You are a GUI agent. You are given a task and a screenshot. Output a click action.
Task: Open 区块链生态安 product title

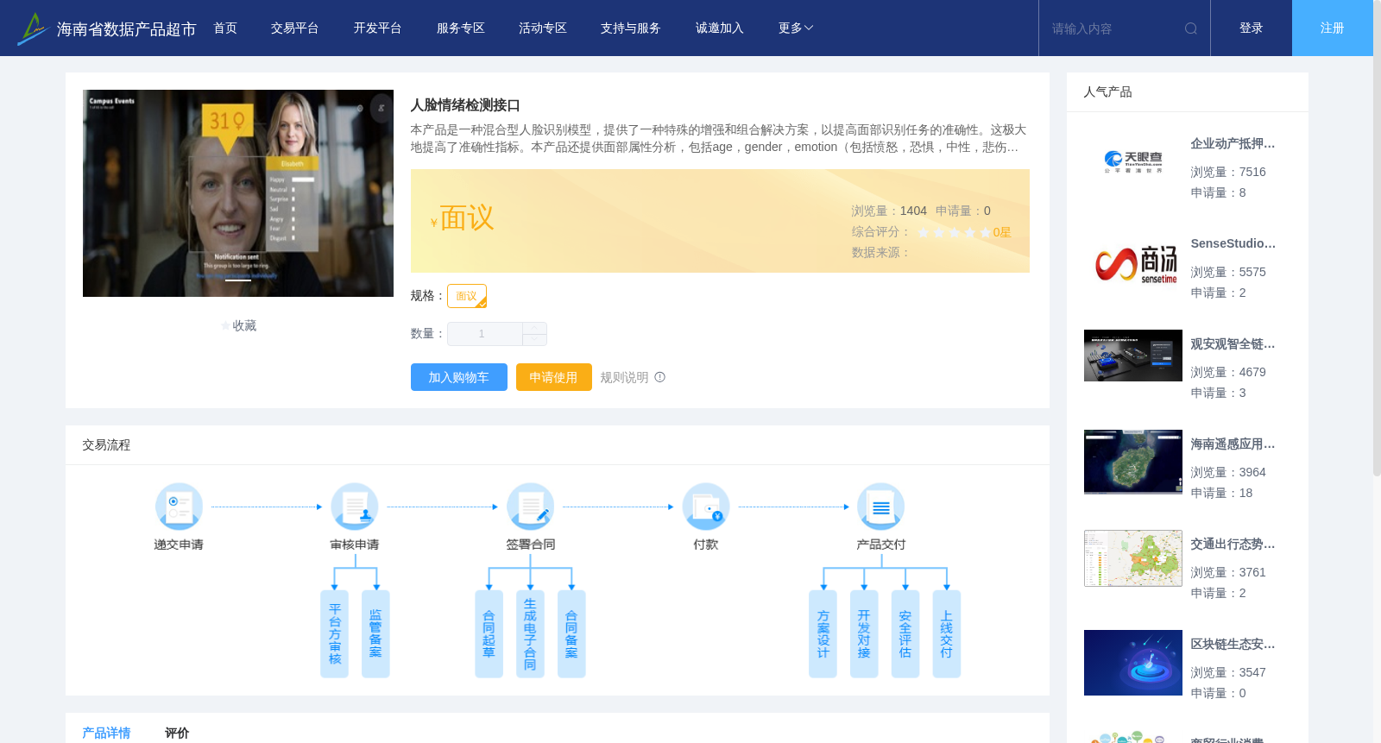[1233, 645]
